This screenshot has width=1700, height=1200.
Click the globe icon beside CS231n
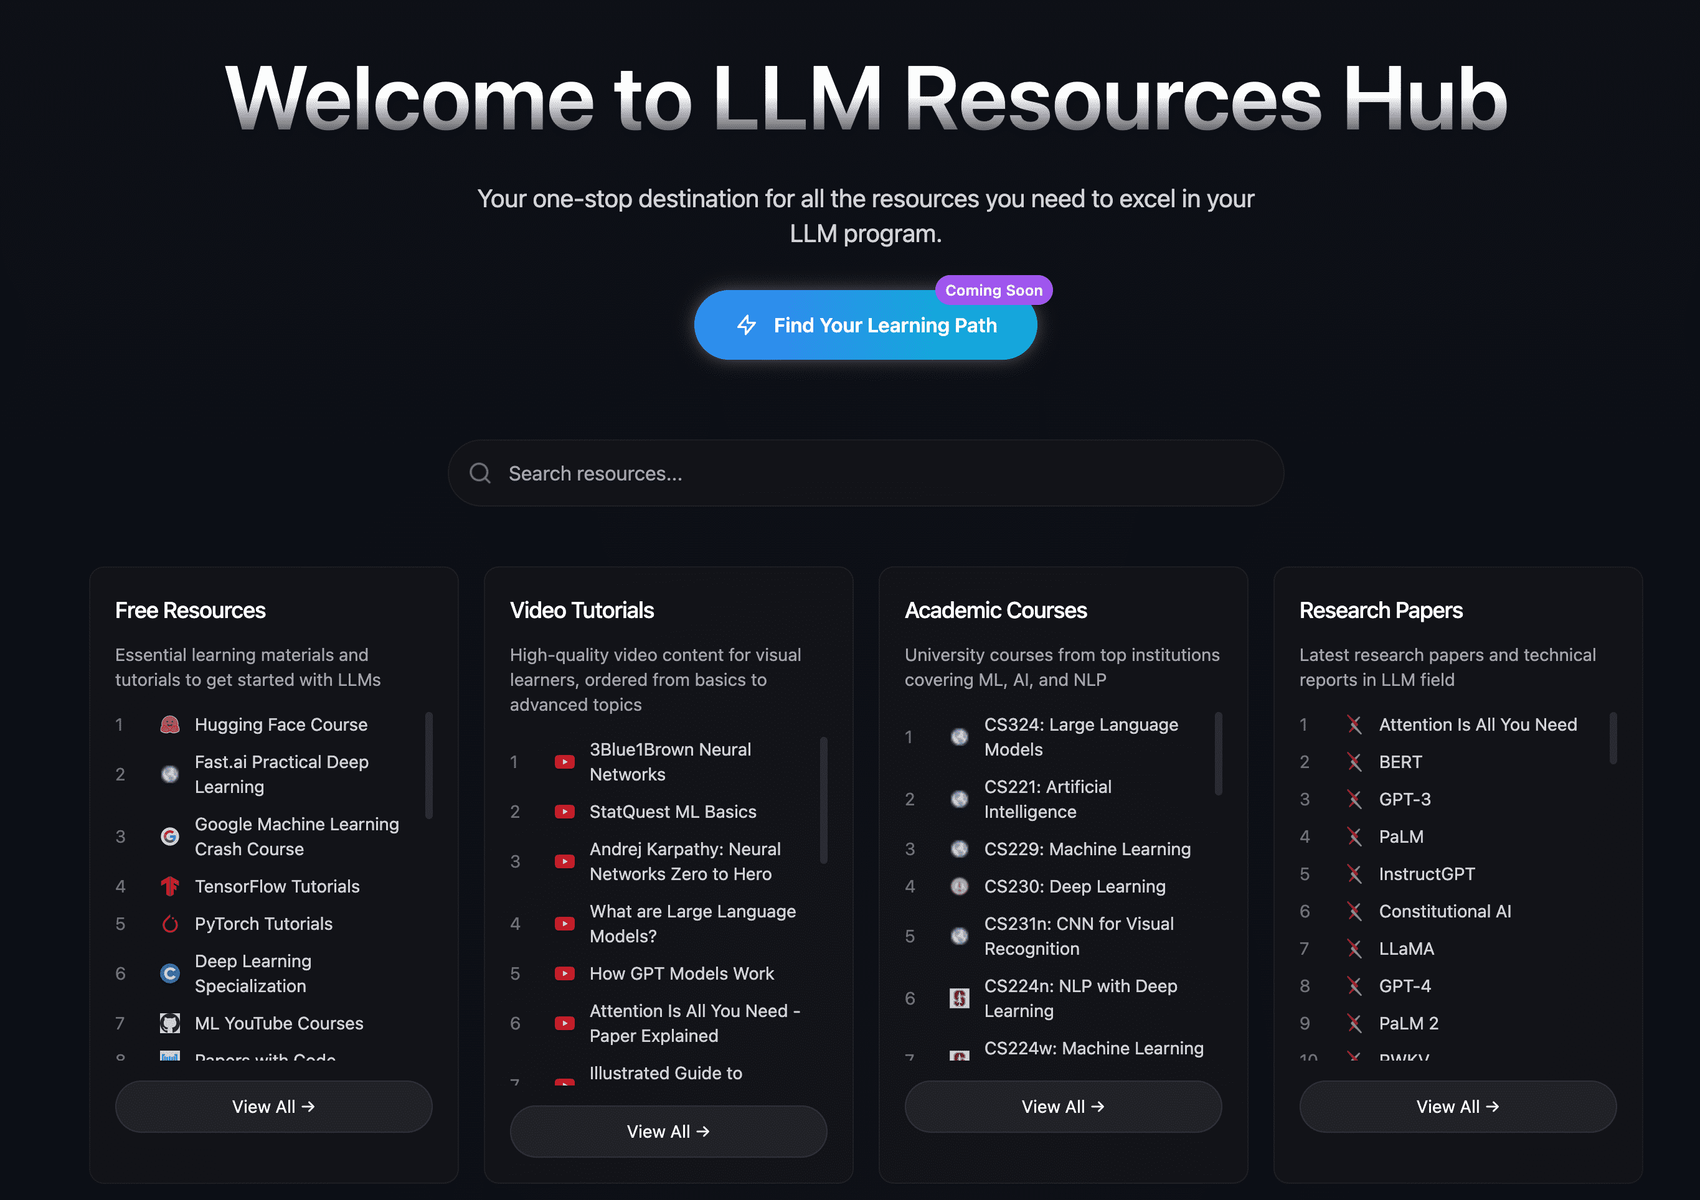coord(959,937)
